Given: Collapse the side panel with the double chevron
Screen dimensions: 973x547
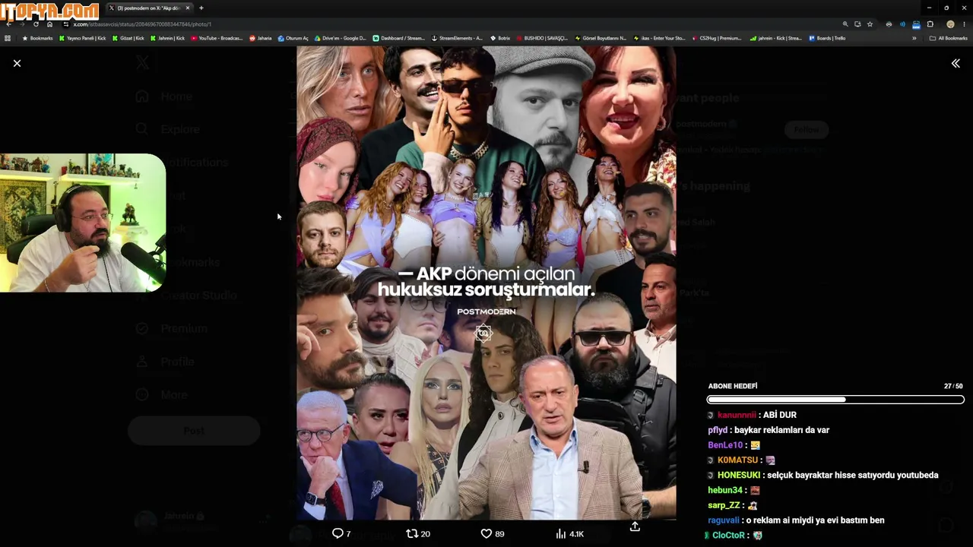Looking at the screenshot, I should [956, 63].
